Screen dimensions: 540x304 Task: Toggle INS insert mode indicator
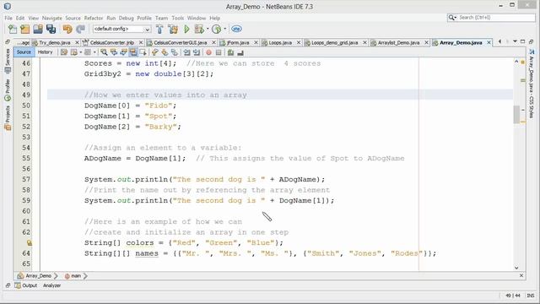(531, 296)
